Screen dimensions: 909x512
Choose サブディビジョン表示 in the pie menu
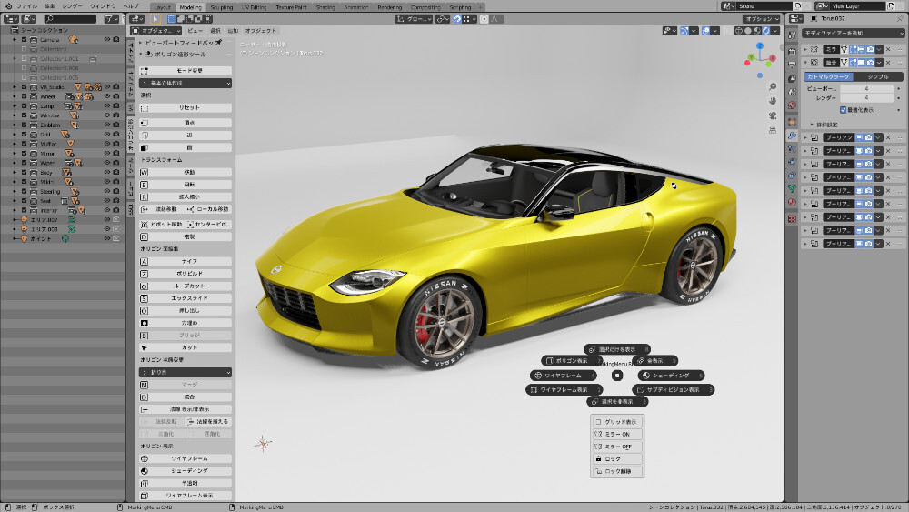[x=673, y=389]
